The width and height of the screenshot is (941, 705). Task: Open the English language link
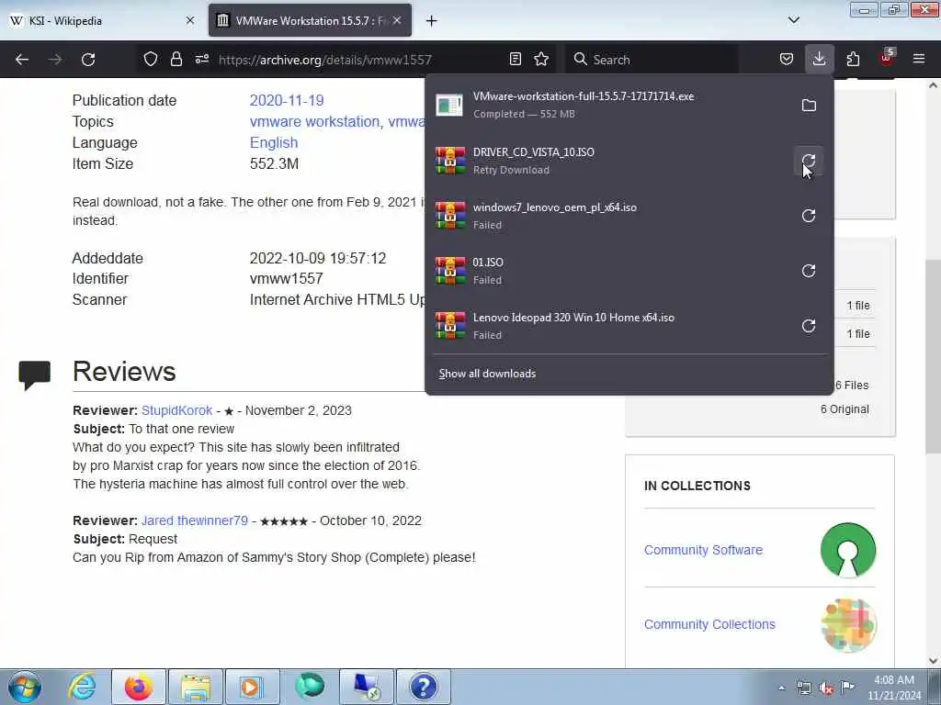(274, 142)
